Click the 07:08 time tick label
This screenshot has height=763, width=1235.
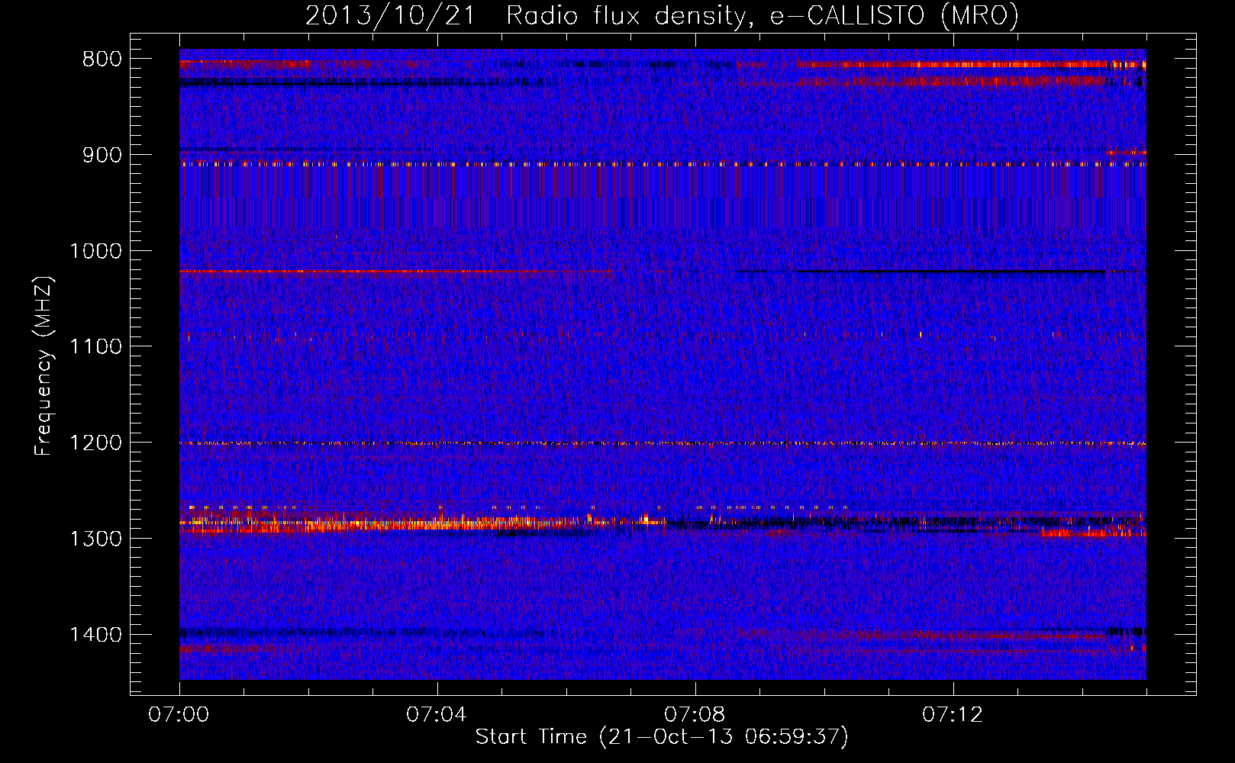click(695, 715)
